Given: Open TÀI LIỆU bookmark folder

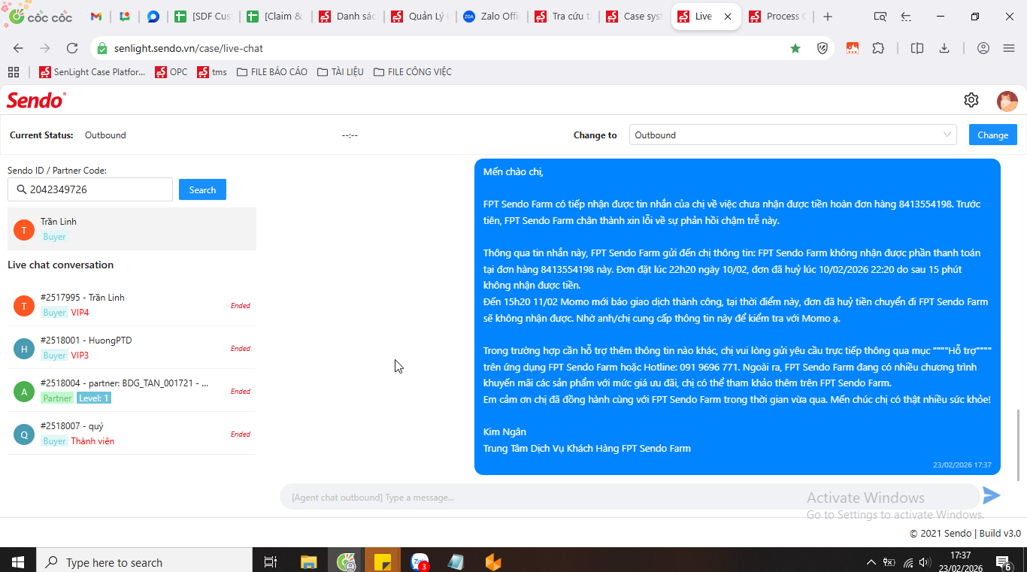Looking at the screenshot, I should (x=341, y=72).
